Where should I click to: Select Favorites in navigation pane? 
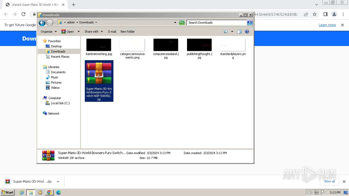(54, 41)
